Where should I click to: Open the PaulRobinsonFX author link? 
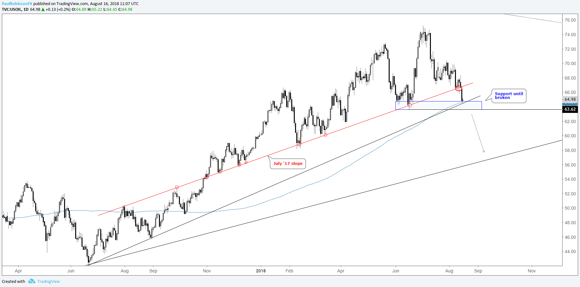coord(17,4)
